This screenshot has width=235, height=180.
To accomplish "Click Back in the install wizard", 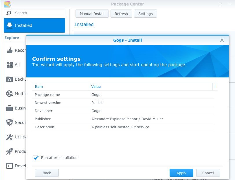I will pos(47,173).
